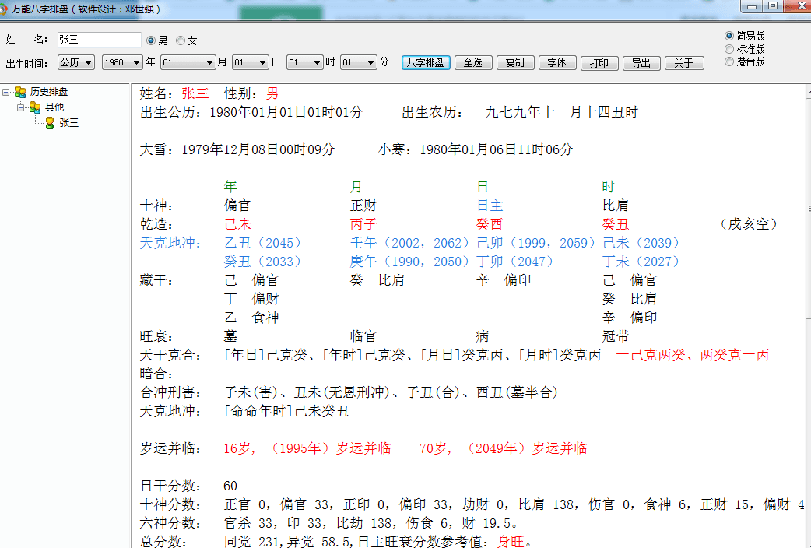Collapse the 其他 tree node
The height and width of the screenshot is (548, 811).
pyautogui.click(x=21, y=107)
